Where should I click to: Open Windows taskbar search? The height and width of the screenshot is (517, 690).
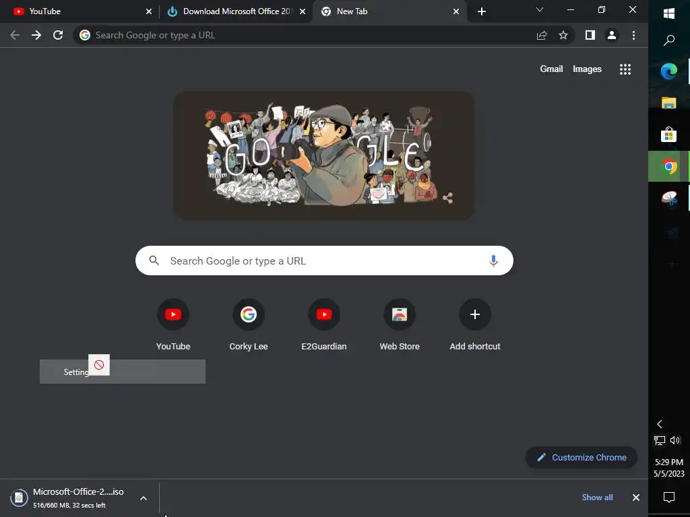pyautogui.click(x=669, y=40)
